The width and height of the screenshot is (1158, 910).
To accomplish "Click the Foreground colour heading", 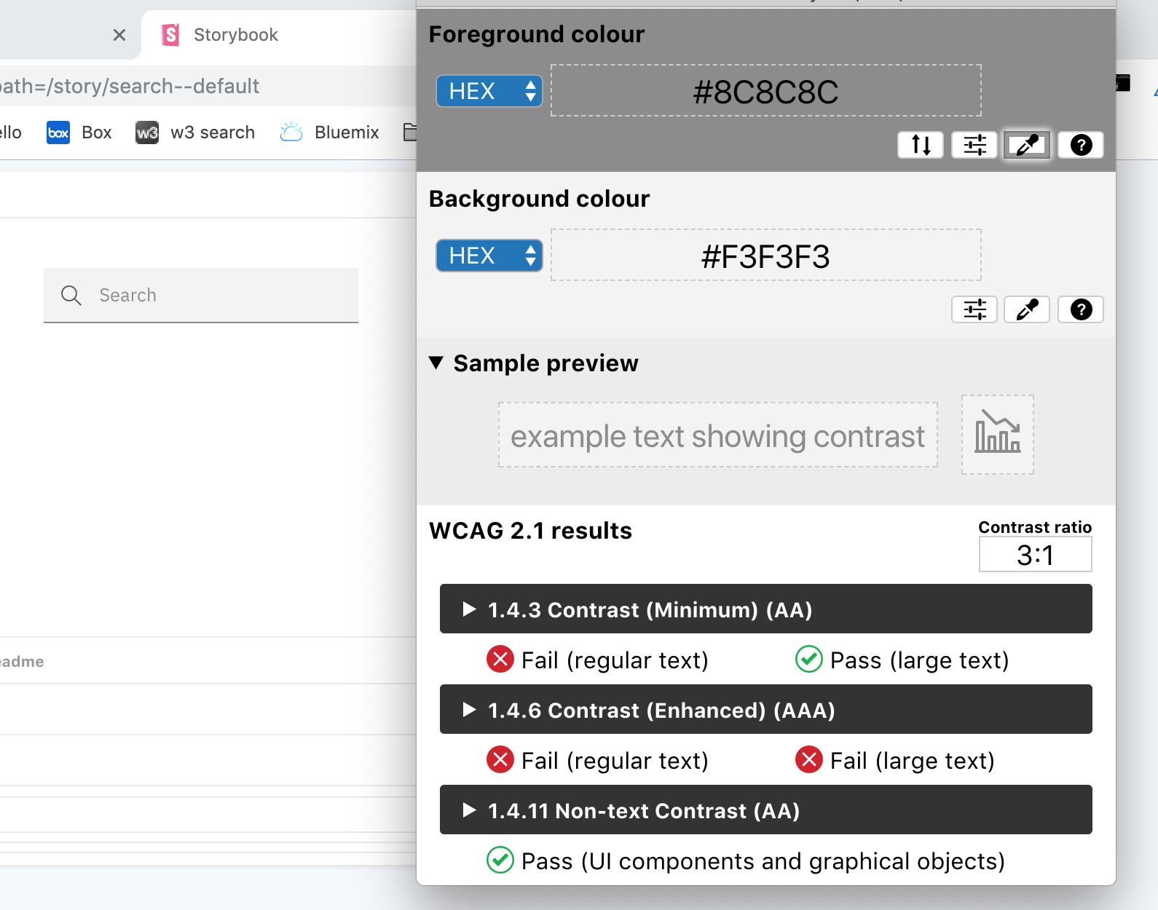I will click(x=537, y=34).
